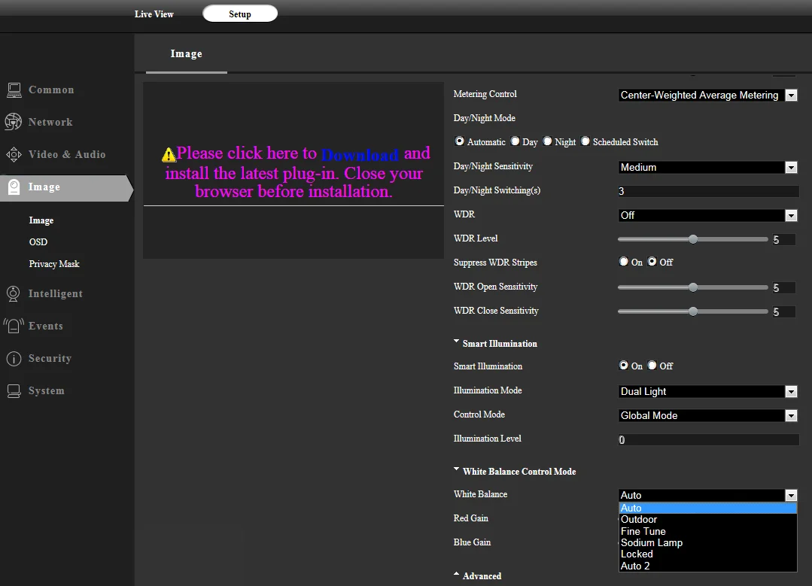Click the Security info icon

pyautogui.click(x=14, y=358)
